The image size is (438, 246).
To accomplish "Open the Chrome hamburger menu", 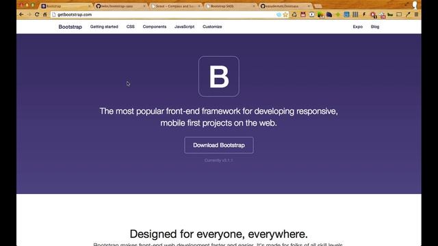I will click(x=416, y=14).
